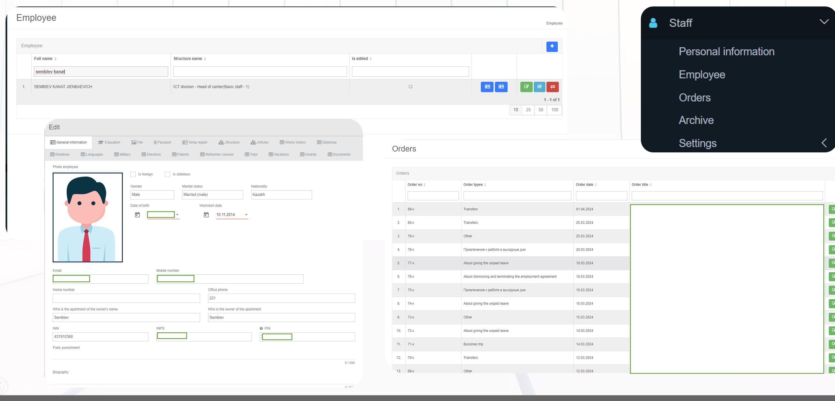
Task: Collapse the Staff menu chevron
Action: pos(824,22)
